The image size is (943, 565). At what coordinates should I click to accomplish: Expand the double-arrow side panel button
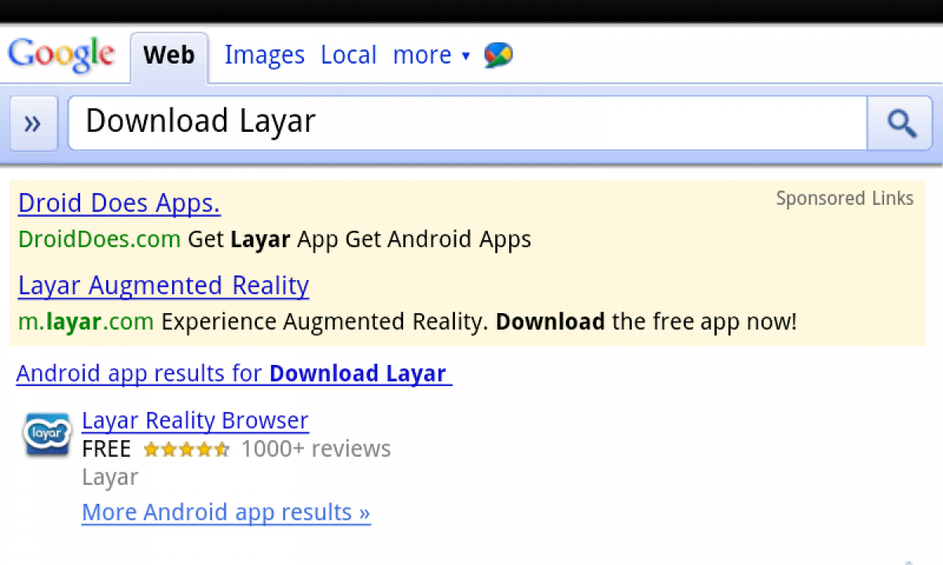[33, 122]
